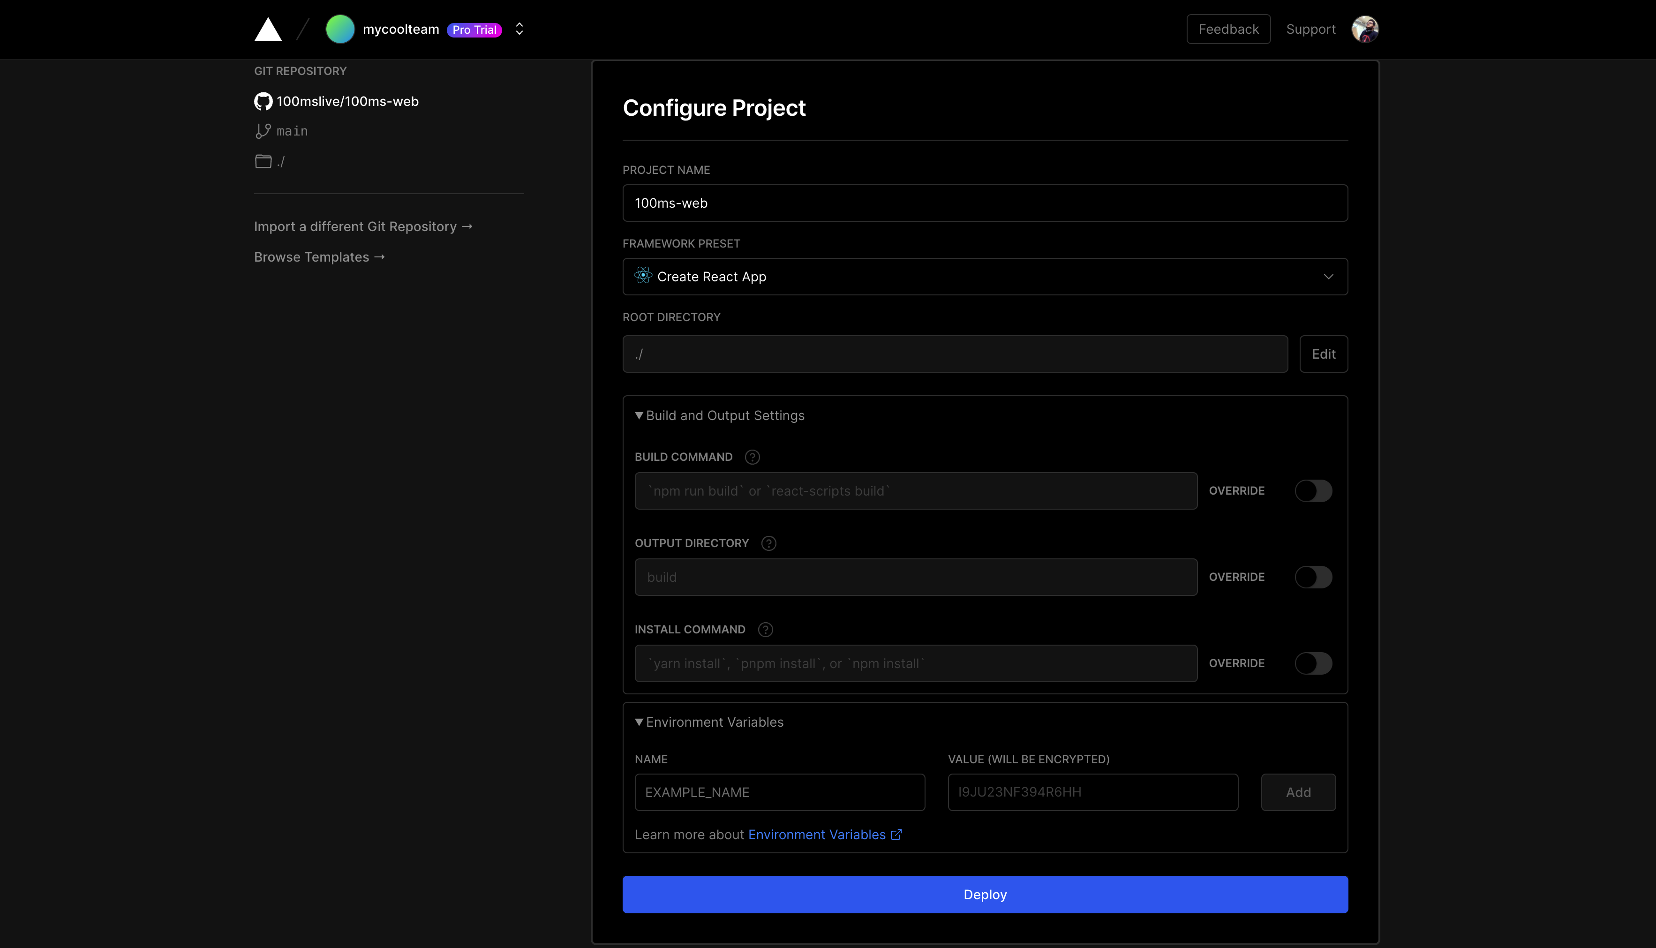Image resolution: width=1656 pixels, height=948 pixels.
Task: Enable the Build Command override toggle
Action: 1313,491
